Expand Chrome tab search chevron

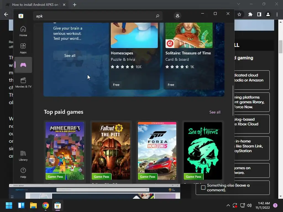tap(239, 4)
